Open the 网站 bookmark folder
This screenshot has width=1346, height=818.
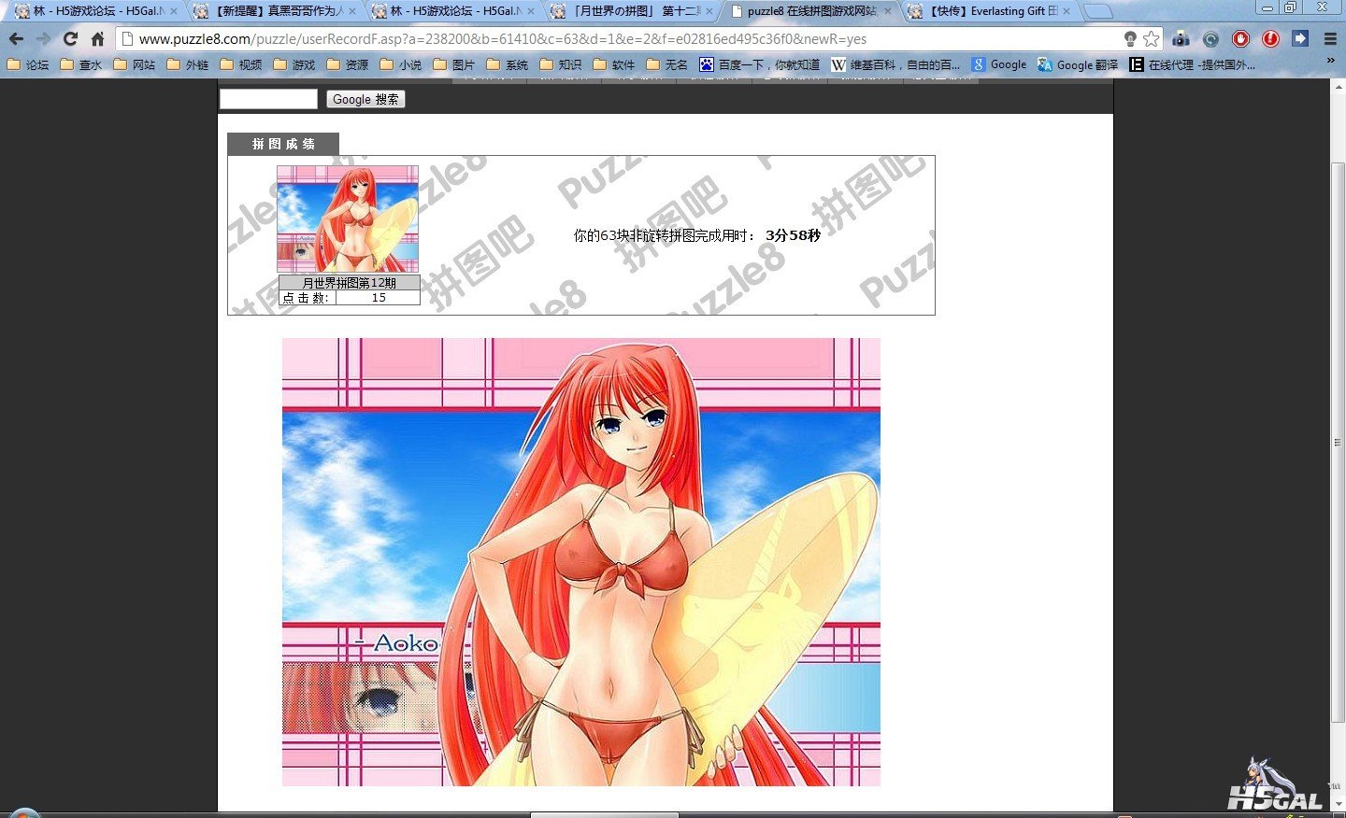135,64
